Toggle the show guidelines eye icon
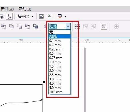This screenshot has width=130, height=112. click(x=9, y=16)
